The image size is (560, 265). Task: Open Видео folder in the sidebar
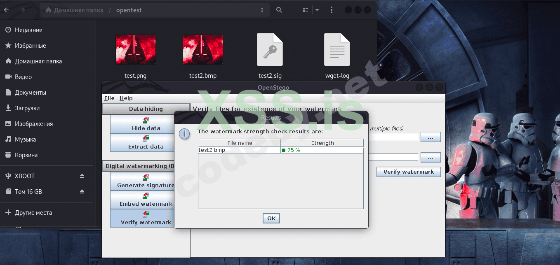click(x=48, y=77)
